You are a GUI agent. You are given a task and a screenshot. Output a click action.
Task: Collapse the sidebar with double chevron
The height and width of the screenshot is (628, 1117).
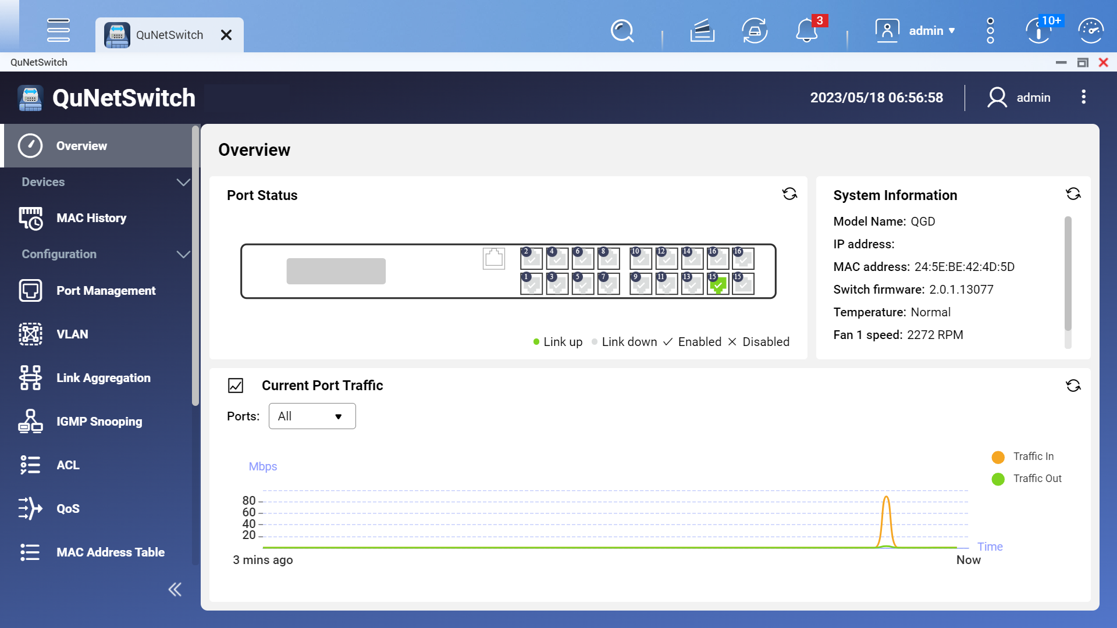coord(175,590)
